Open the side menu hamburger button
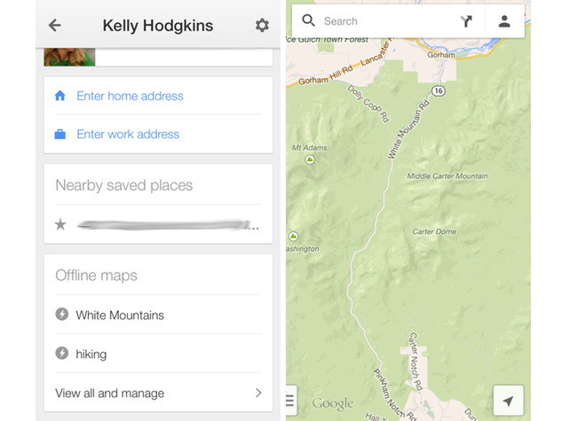The width and height of the screenshot is (569, 421). coord(290,401)
